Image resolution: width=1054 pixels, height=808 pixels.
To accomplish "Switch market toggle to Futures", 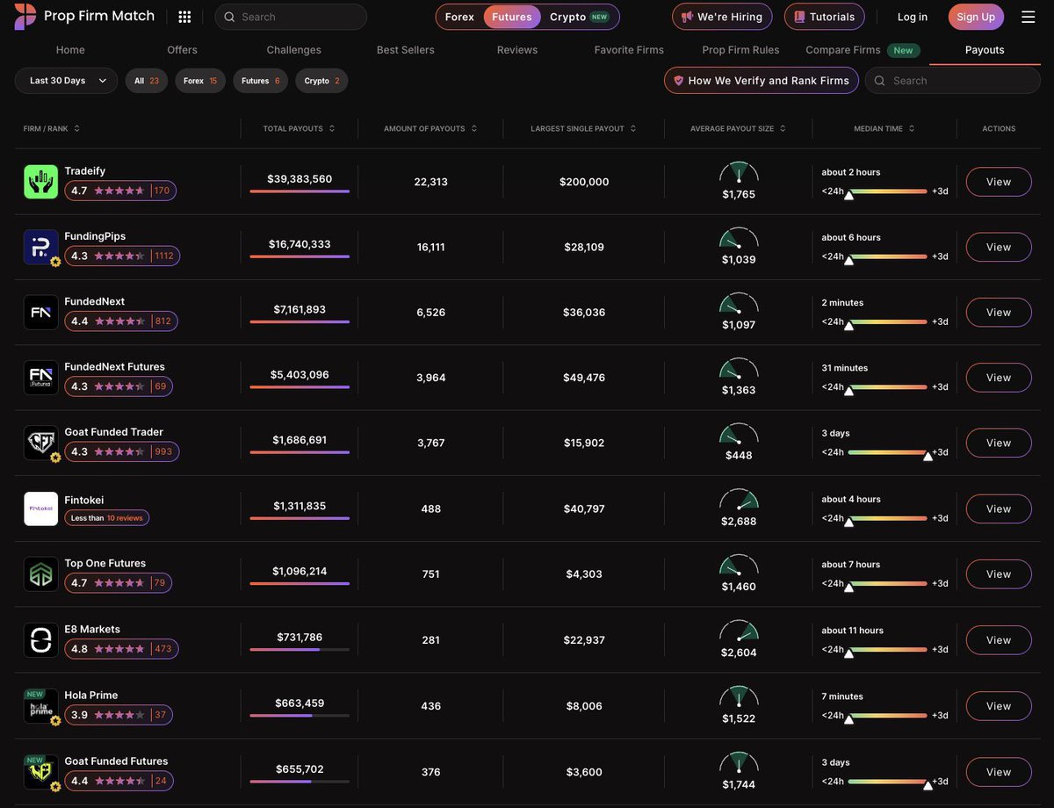I will pos(512,17).
